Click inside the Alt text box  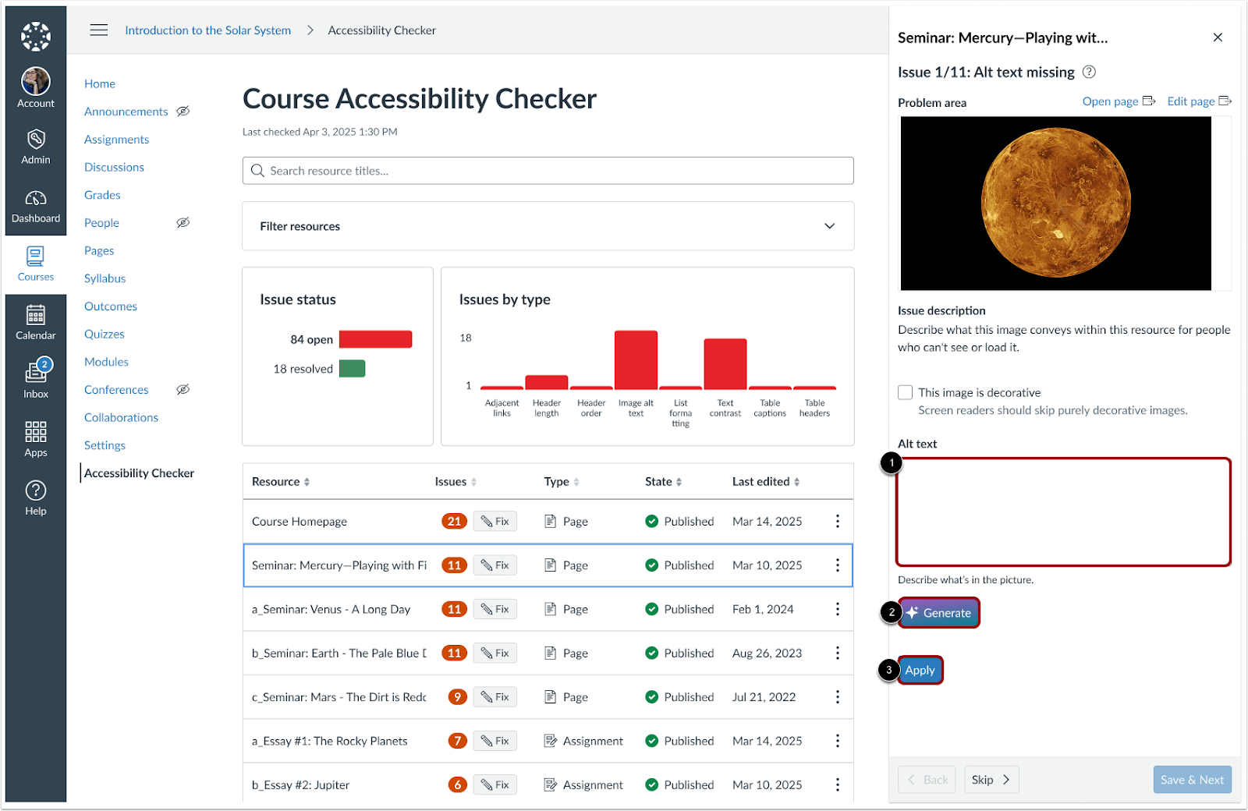(x=1064, y=512)
